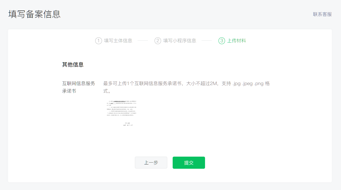This screenshot has height=190, width=341.
Task: Click the '.jpg .jpeg .png' format text
Action: pos(248,83)
